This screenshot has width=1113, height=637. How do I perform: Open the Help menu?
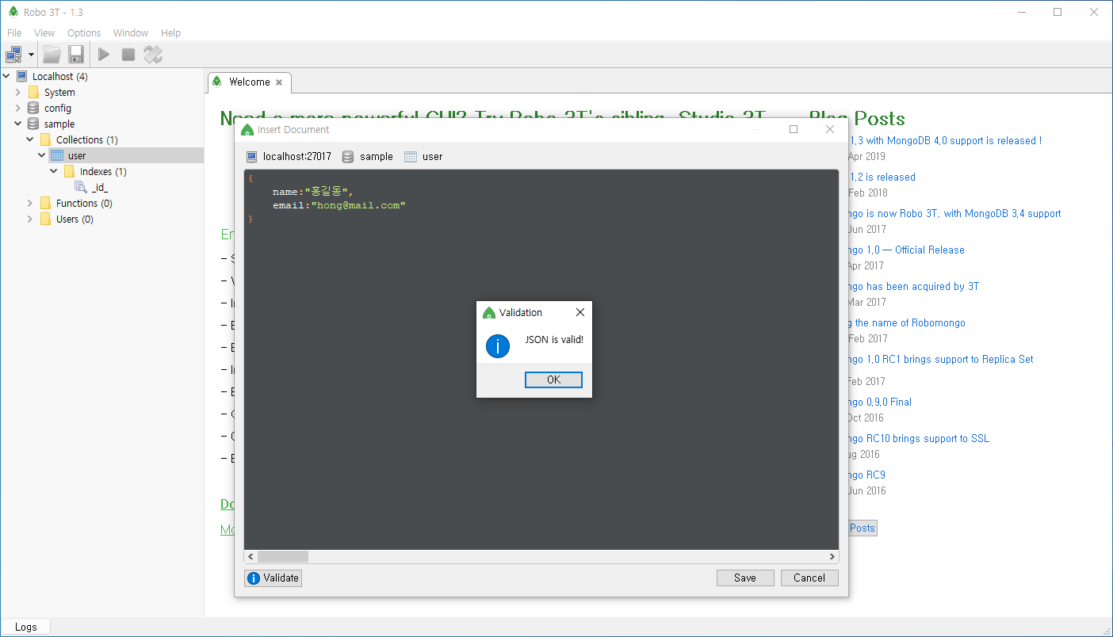[x=170, y=32]
